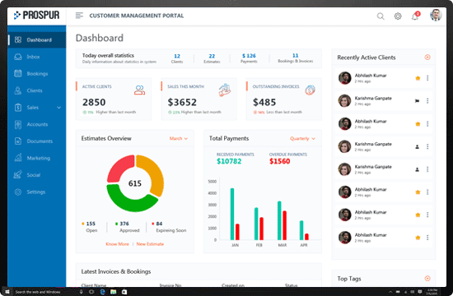Click the Latest Invoices & Bookings heading
Image resolution: width=453 pixels, height=296 pixels.
116,271
